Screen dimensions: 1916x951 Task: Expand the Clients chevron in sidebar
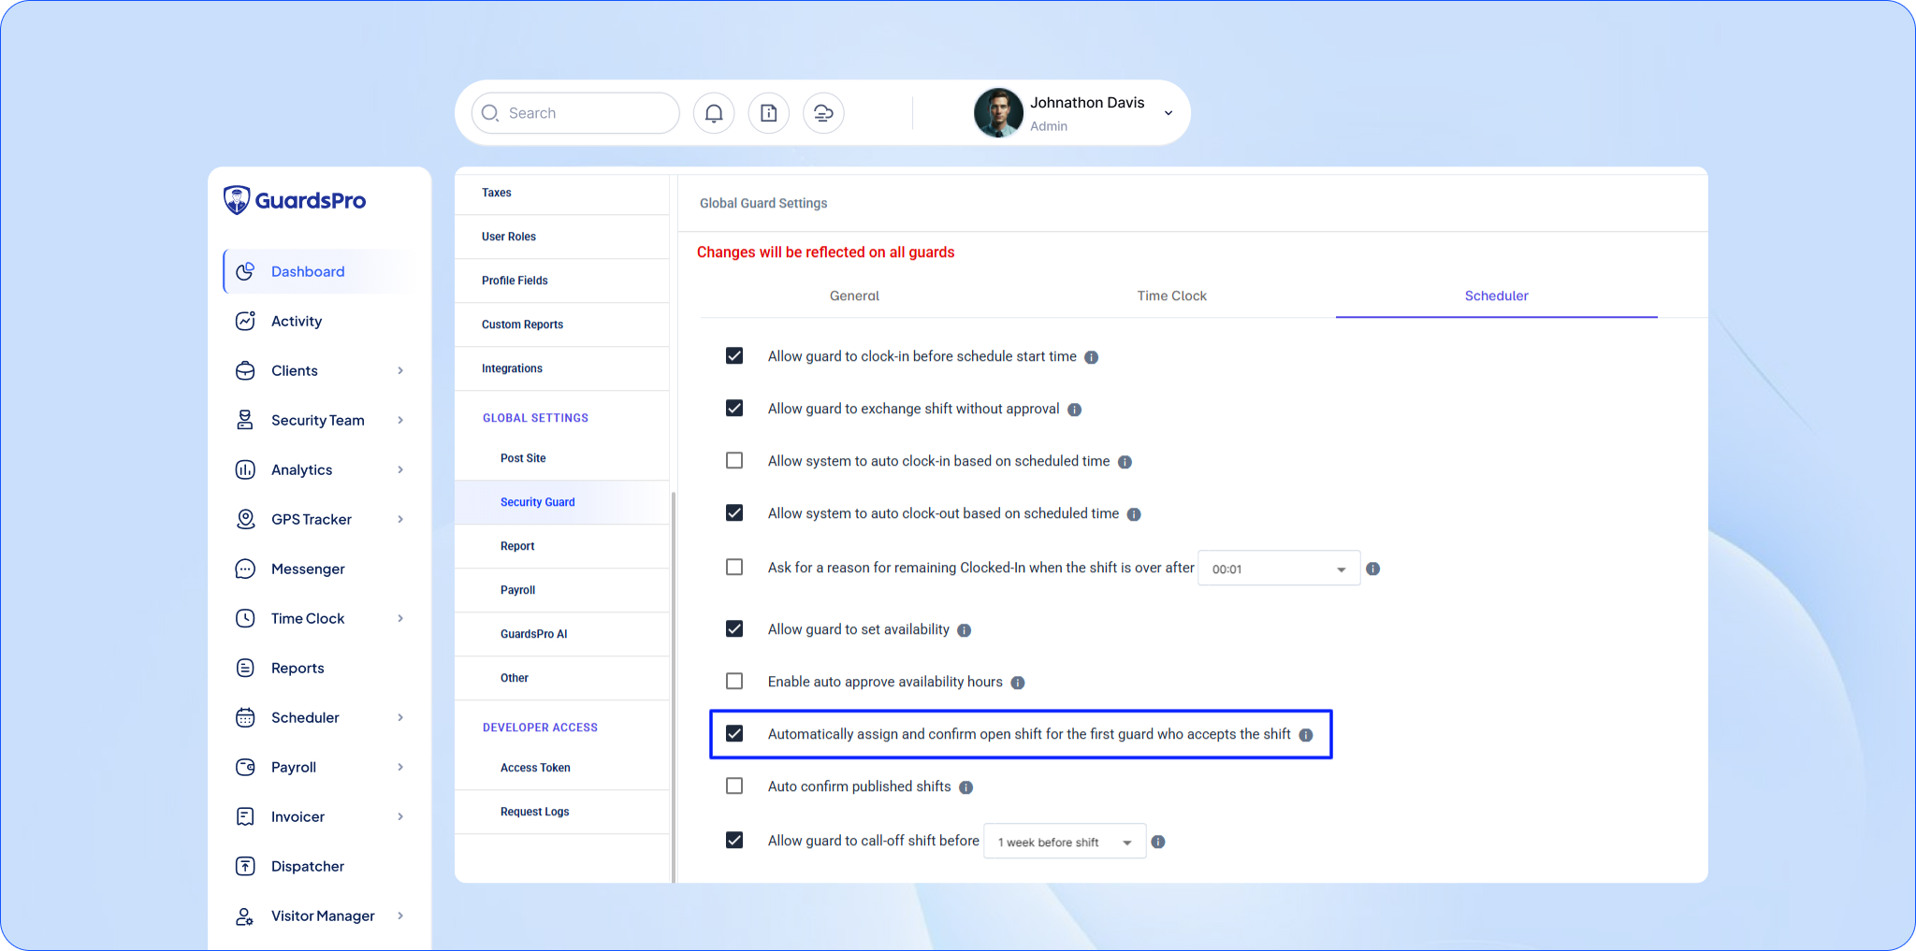coord(400,370)
